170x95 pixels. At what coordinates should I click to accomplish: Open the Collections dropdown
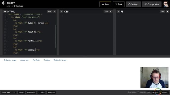[9, 92]
